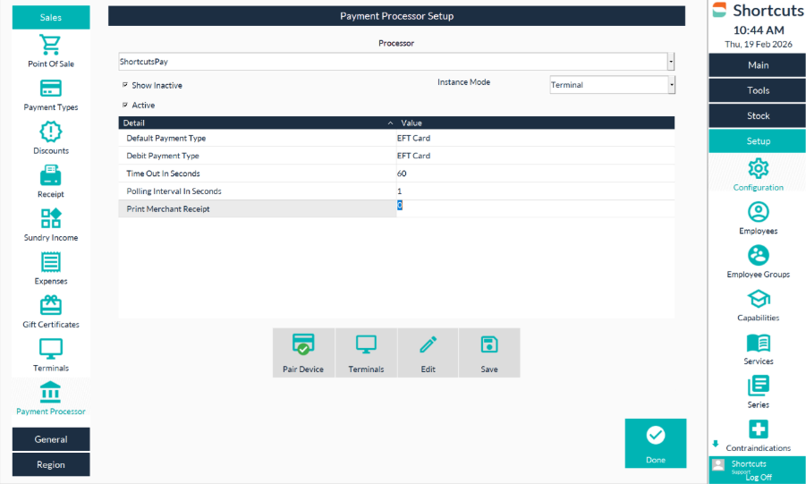The image size is (806, 484).
Task: Switch to the Stock menu tab
Action: point(758,115)
